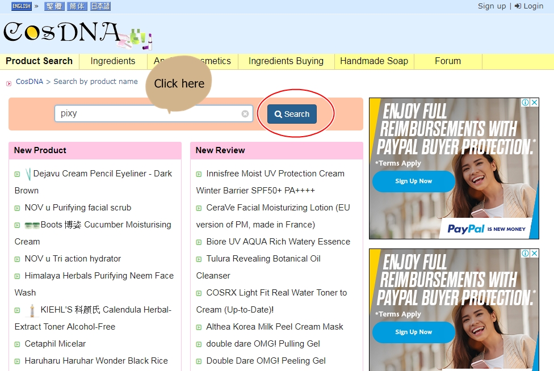Click the KIEHL'S toner bottle thumbnail
The height and width of the screenshot is (371, 554).
[x=32, y=310]
